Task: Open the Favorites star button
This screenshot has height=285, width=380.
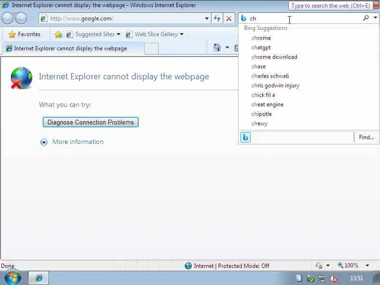Action: (25, 34)
